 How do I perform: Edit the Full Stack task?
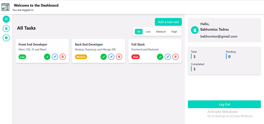pyautogui.click(x=168, y=57)
